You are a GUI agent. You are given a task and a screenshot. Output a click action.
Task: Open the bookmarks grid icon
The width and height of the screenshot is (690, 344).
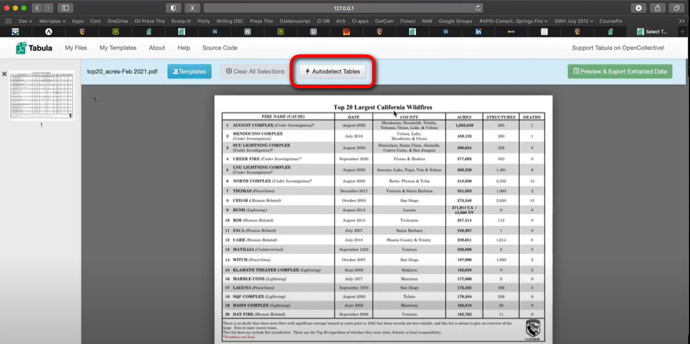tap(8, 21)
